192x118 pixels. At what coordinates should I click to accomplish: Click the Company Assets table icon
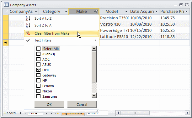tap(6, 5)
